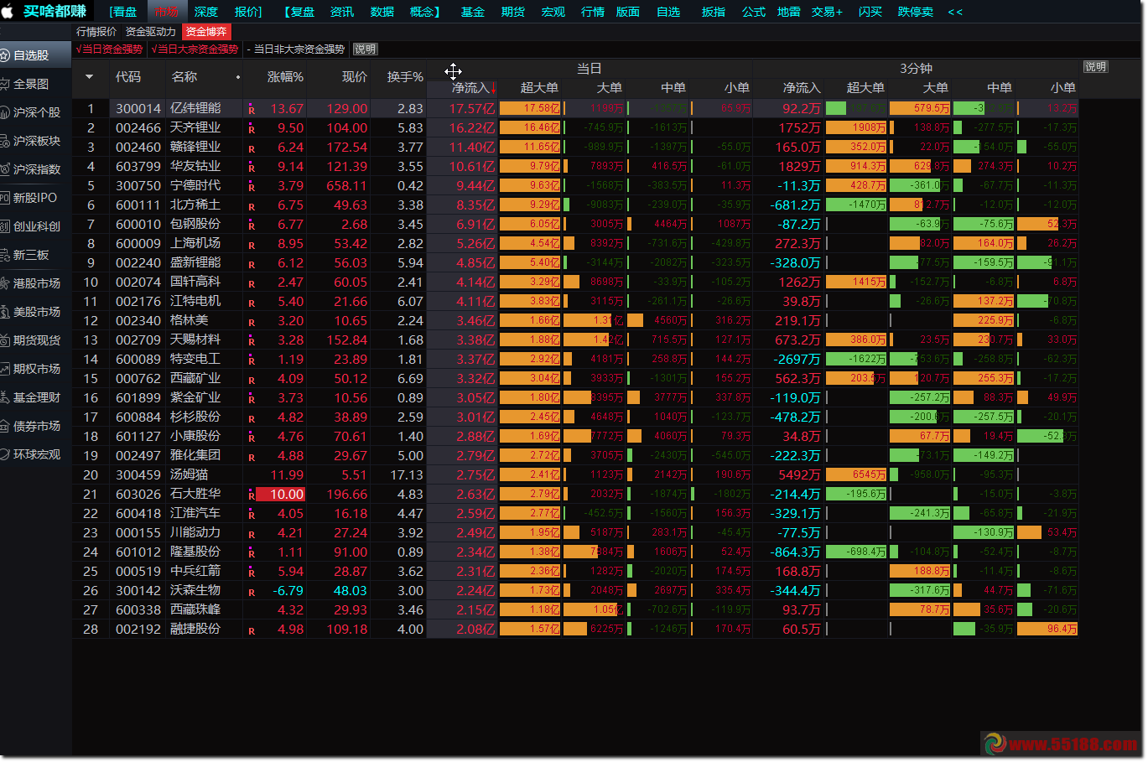Image resolution: width=1148 pixels, height=762 pixels.
Task: Sort by 代码 column header
Action: [x=128, y=77]
